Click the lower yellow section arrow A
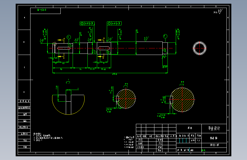 tap(61, 56)
